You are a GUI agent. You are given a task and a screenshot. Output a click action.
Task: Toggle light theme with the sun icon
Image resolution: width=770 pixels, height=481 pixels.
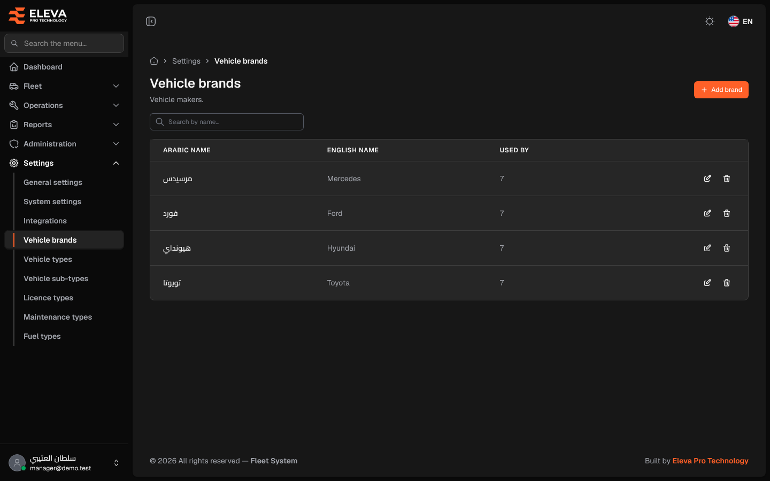tap(710, 21)
